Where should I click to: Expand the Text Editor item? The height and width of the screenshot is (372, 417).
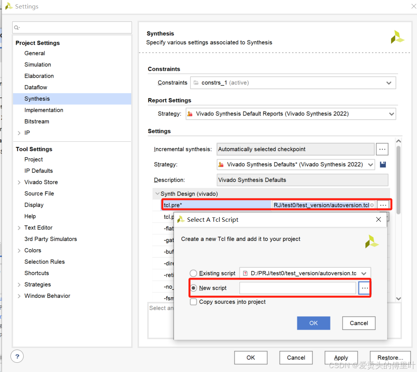[x=19, y=228]
